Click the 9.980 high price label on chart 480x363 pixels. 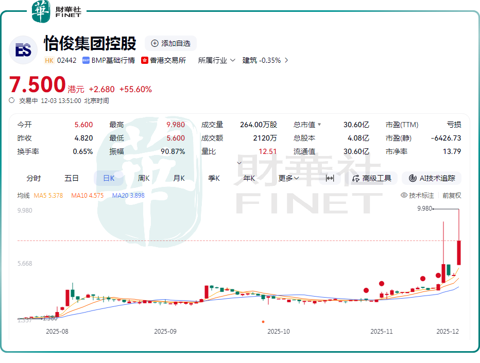coord(424,209)
